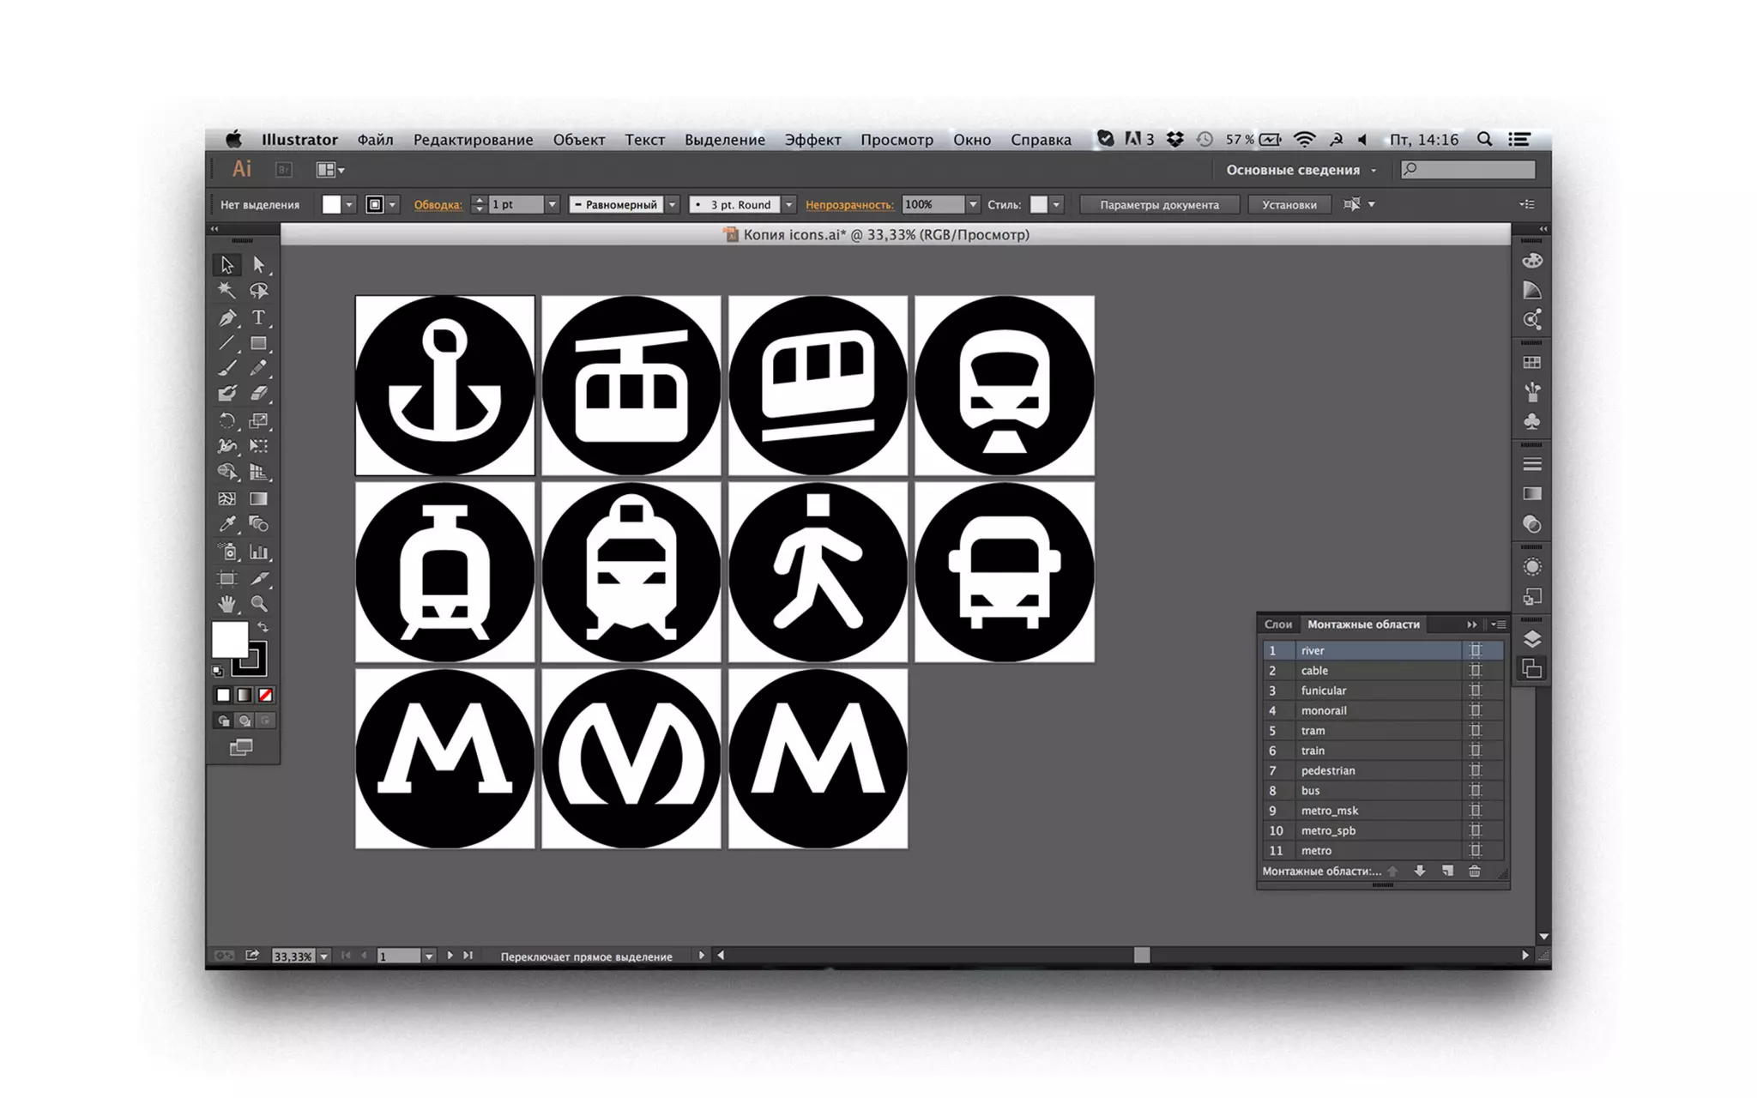Set fill to None

[266, 695]
